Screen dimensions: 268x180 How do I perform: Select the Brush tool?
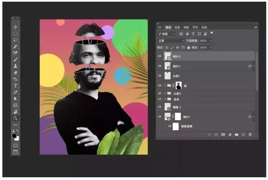coord(15,59)
